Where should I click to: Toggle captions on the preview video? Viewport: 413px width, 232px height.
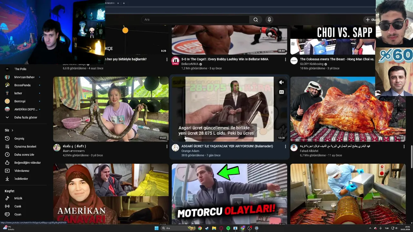tap(281, 92)
